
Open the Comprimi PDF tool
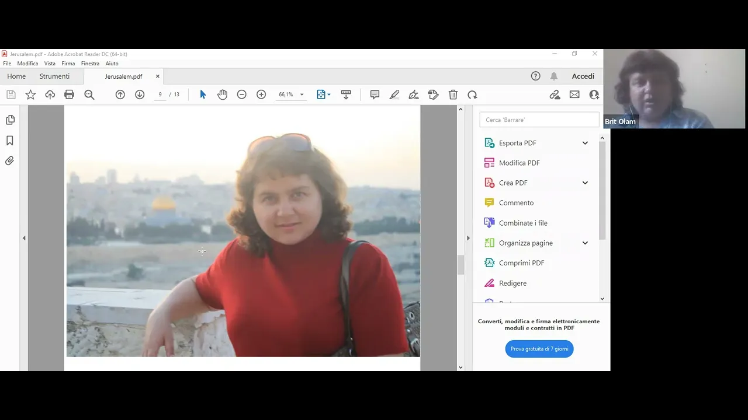521,263
